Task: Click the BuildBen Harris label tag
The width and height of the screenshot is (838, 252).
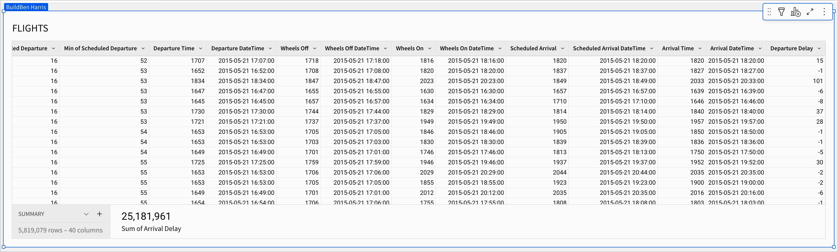Action: coord(26,7)
